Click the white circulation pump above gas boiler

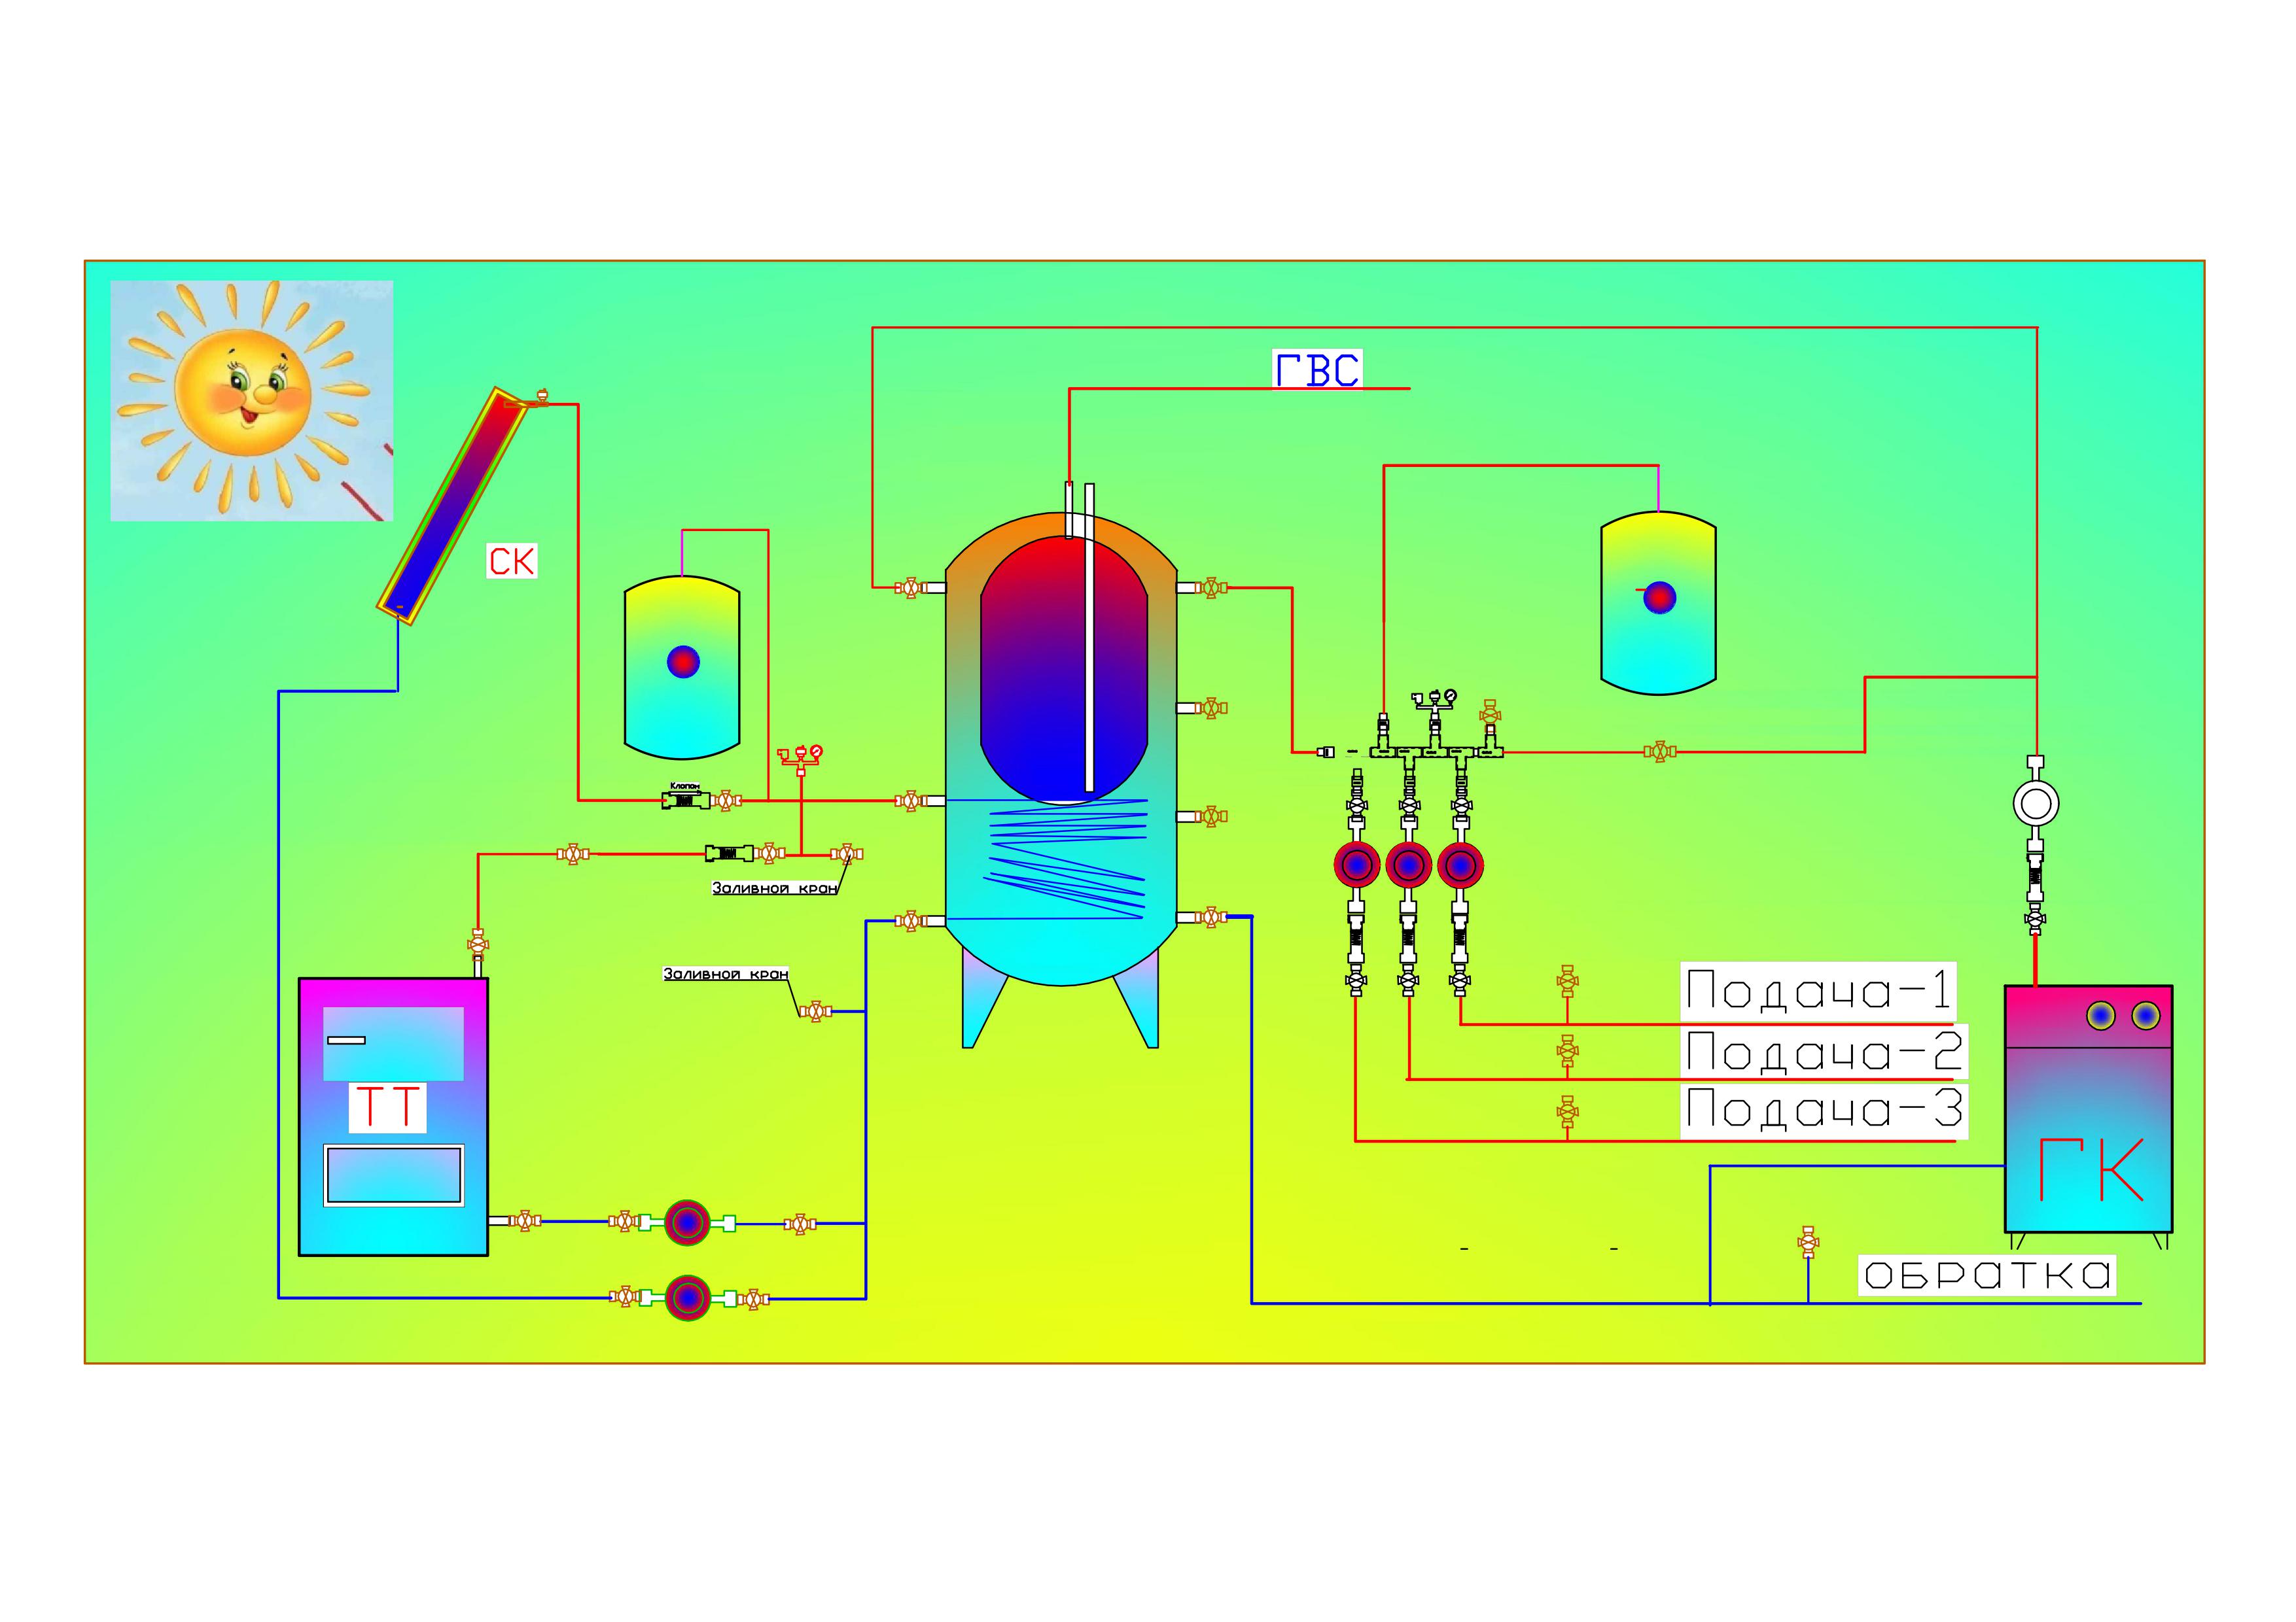tap(2035, 804)
